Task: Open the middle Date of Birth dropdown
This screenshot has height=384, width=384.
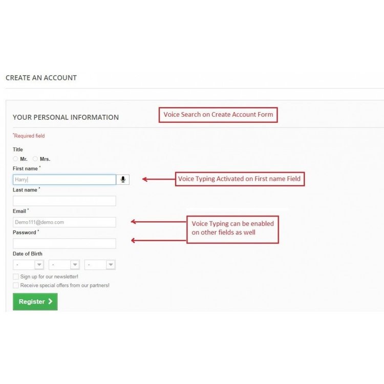Action: [x=64, y=265]
